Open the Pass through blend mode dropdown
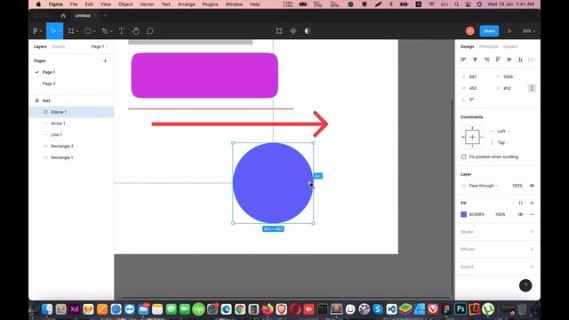Screen dimensions: 569x320 coord(484,186)
